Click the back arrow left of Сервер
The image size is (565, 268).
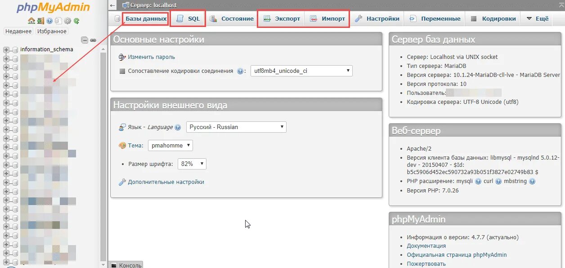tap(113, 5)
